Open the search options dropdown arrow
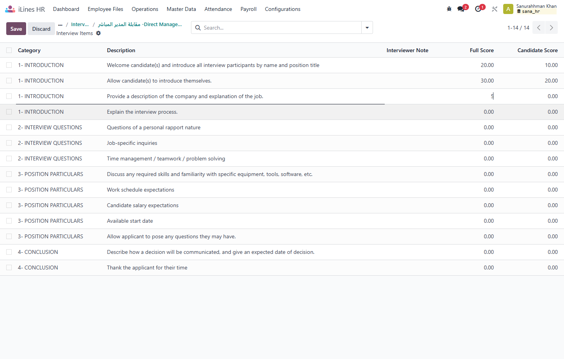 tap(367, 28)
